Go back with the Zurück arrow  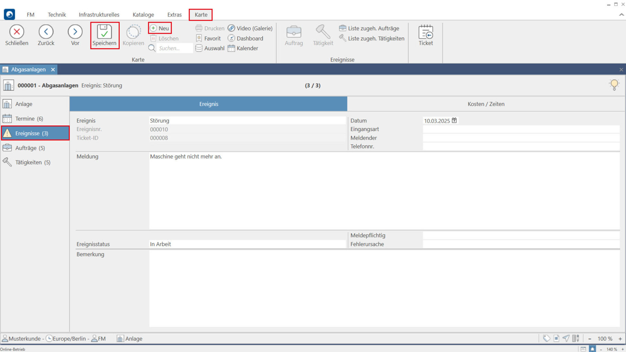coord(46,32)
